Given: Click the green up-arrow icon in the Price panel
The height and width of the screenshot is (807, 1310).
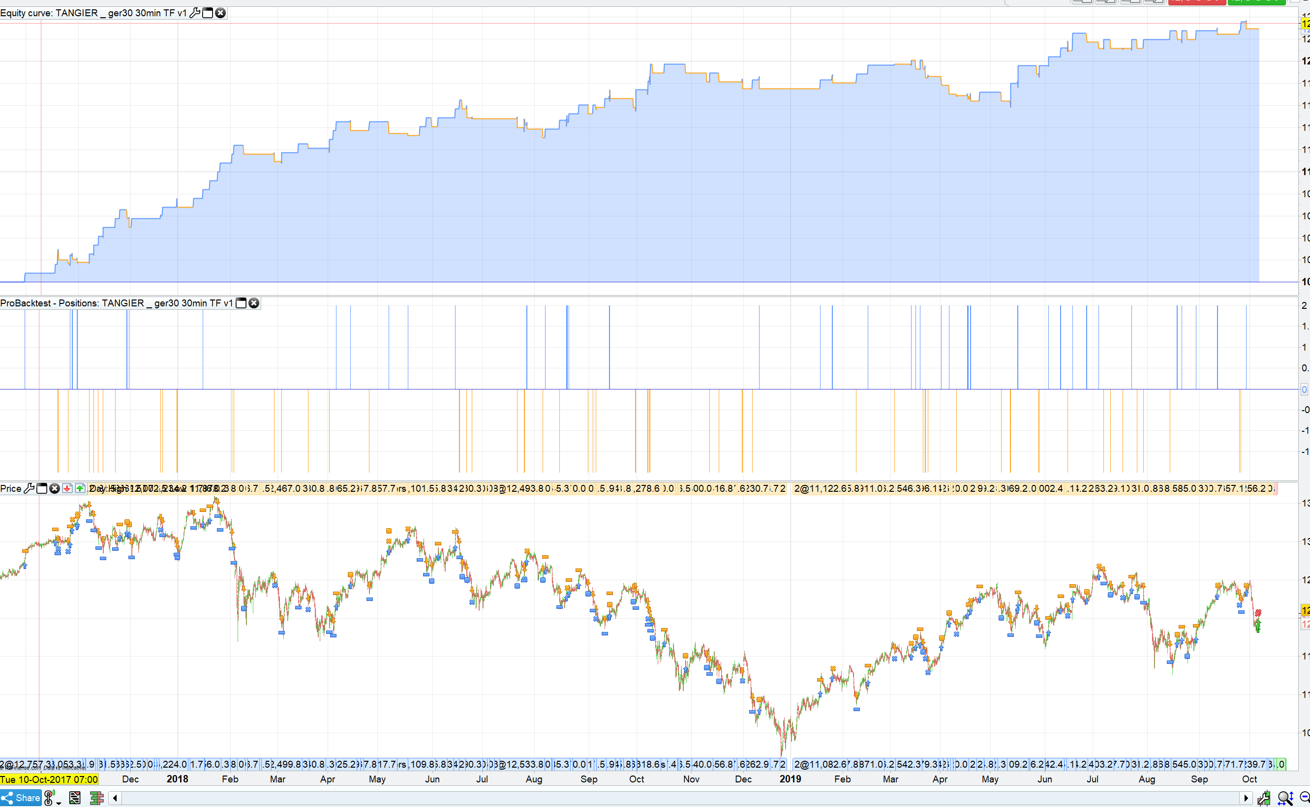Looking at the screenshot, I should 80,488.
